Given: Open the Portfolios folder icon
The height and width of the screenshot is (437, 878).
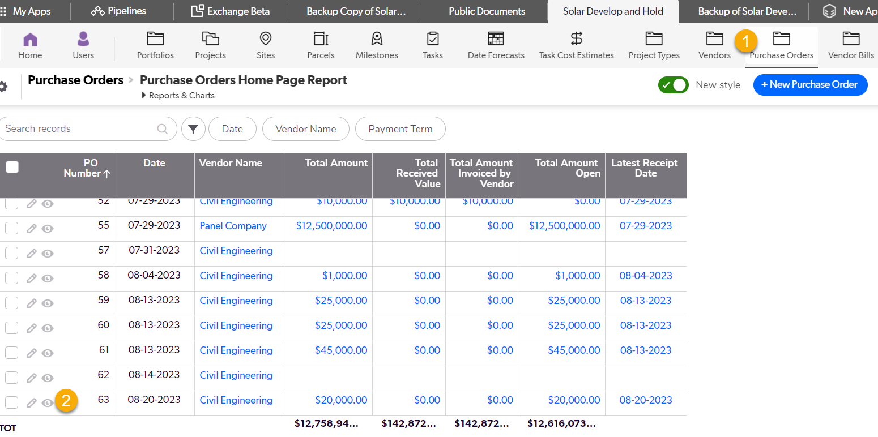Looking at the screenshot, I should (155, 38).
